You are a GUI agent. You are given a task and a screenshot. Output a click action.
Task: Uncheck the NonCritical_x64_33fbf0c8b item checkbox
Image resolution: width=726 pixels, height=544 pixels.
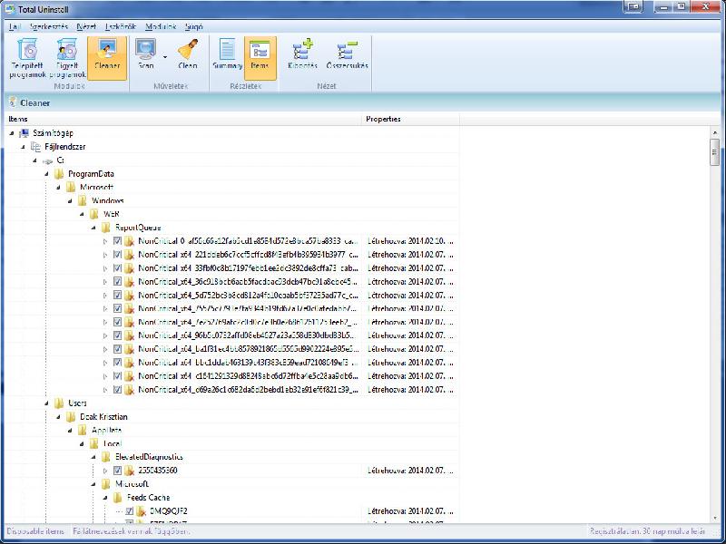click(x=118, y=267)
